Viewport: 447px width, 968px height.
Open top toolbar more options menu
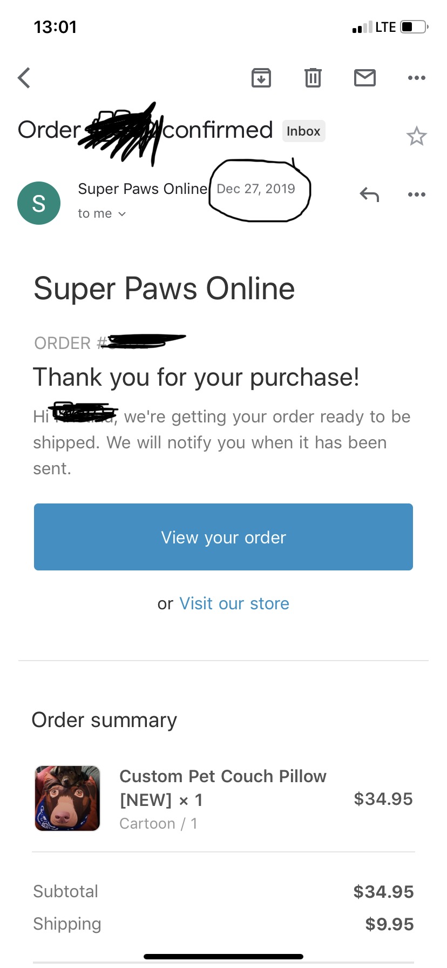417,78
